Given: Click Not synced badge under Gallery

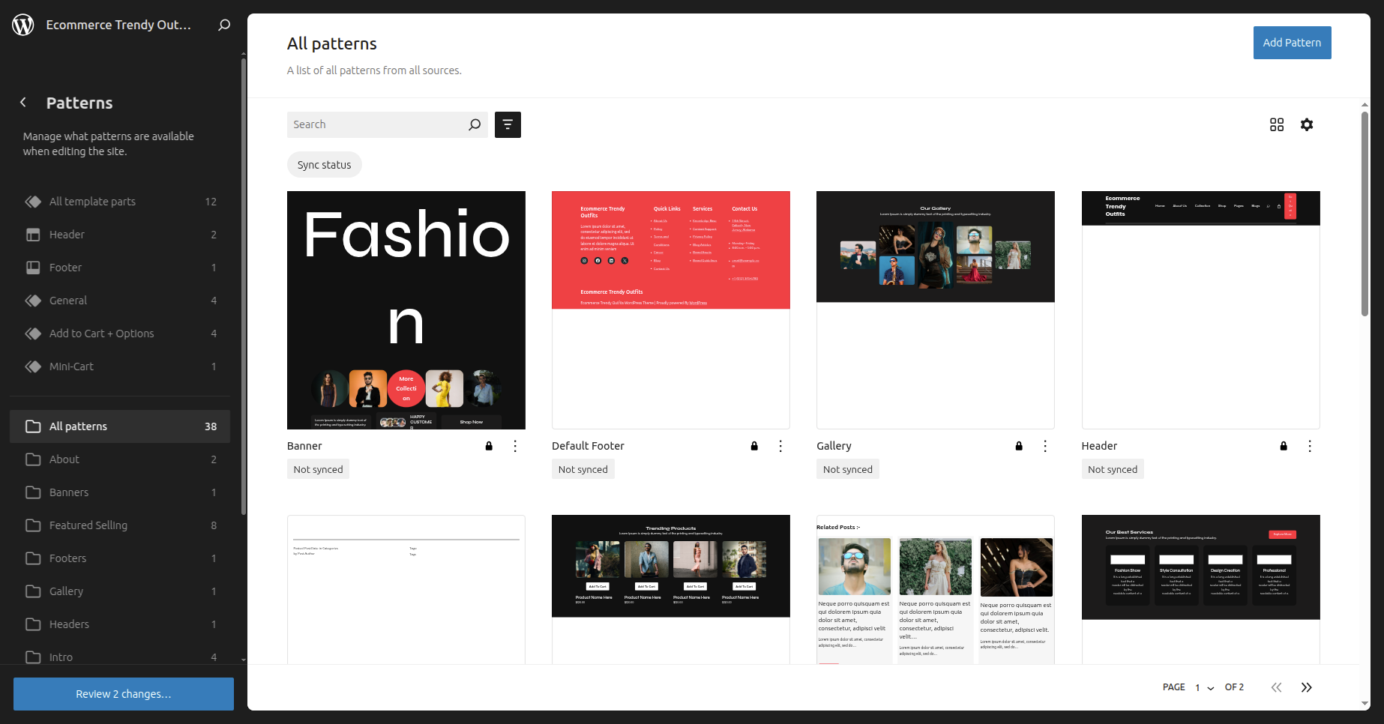Looking at the screenshot, I should [x=848, y=469].
